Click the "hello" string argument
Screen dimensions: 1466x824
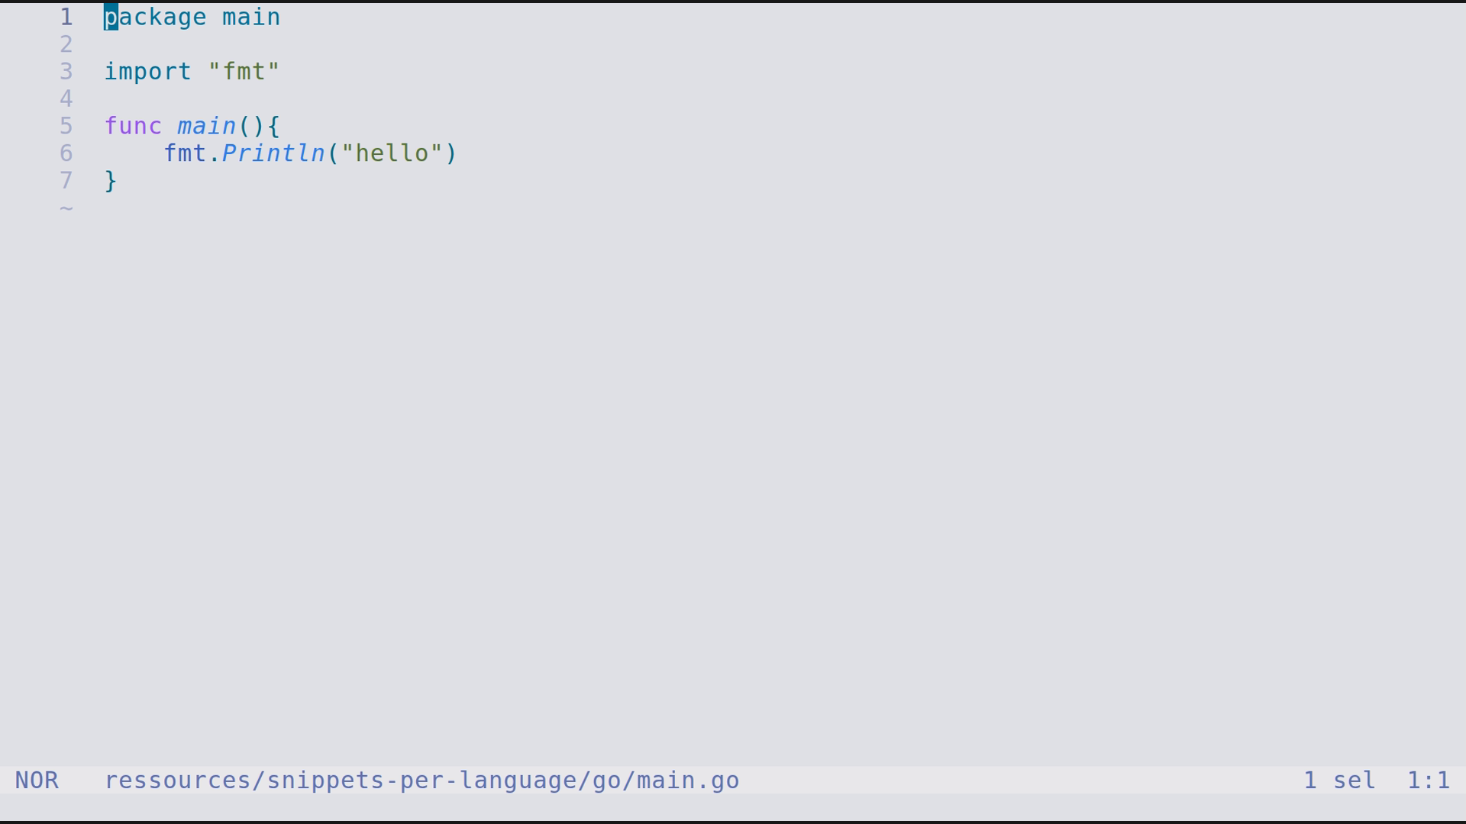pos(392,153)
